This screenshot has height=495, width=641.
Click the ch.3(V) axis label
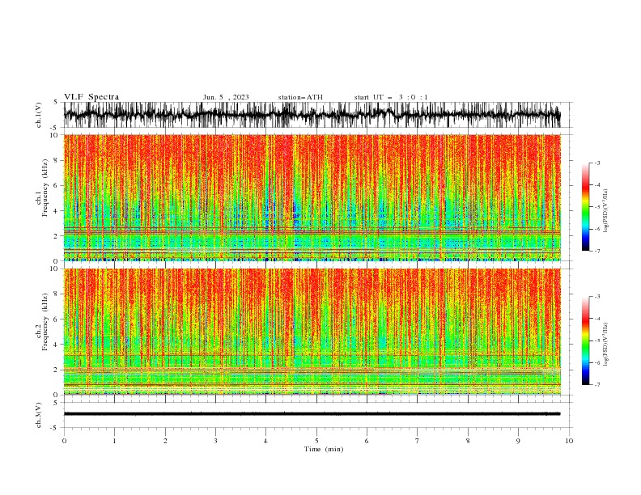pos(39,415)
